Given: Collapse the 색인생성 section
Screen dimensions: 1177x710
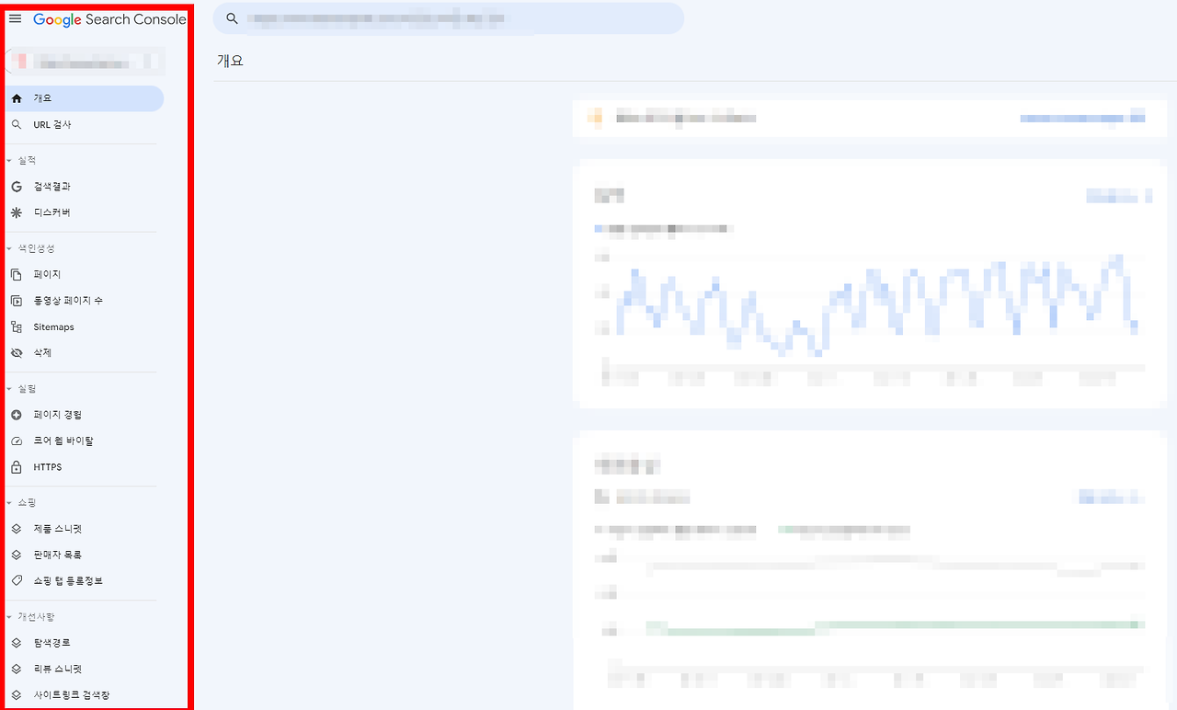Looking at the screenshot, I should [x=9, y=249].
